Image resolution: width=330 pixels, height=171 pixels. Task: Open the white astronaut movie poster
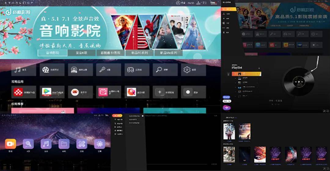point(229,132)
